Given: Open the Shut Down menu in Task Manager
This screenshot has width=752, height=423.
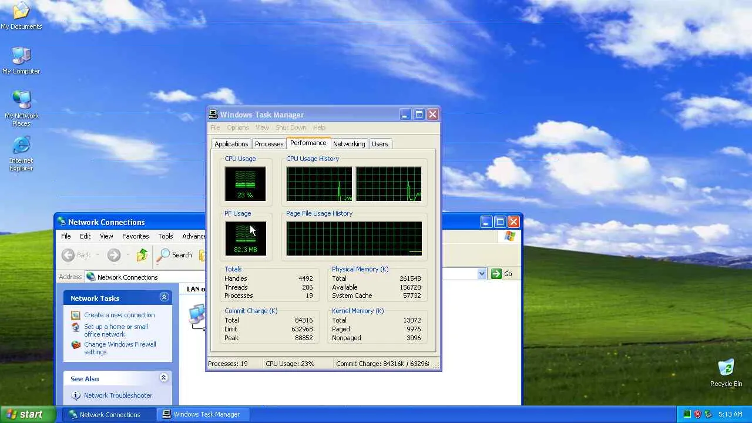Looking at the screenshot, I should point(291,127).
